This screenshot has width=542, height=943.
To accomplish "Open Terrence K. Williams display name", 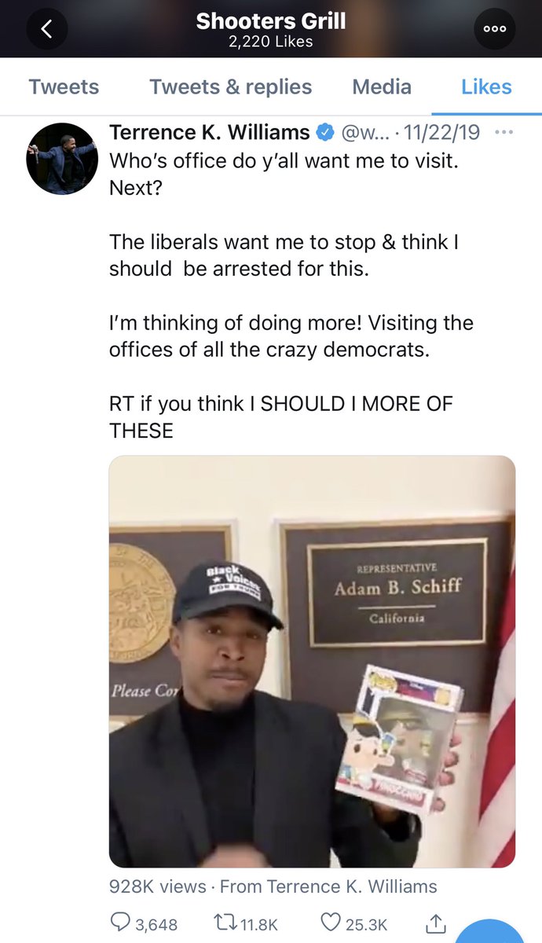I will [x=210, y=133].
